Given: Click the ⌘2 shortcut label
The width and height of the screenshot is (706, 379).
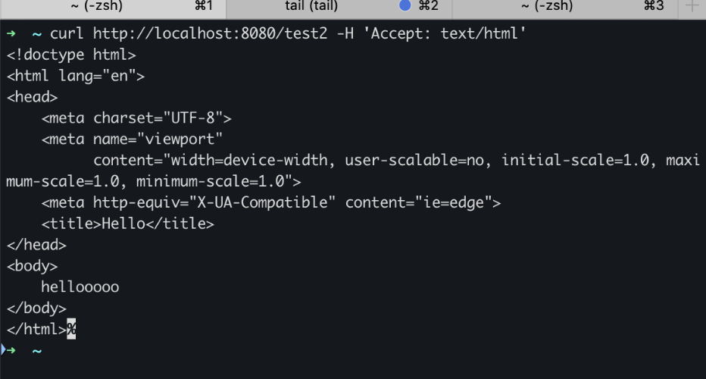Looking at the screenshot, I should [x=428, y=7].
